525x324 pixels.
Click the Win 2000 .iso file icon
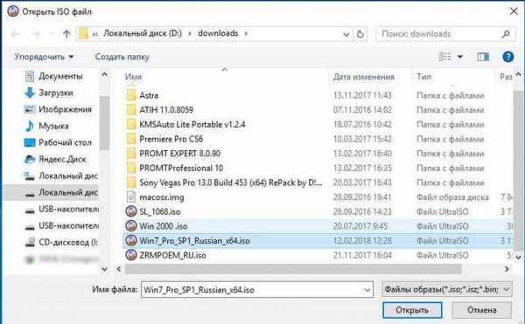click(131, 226)
